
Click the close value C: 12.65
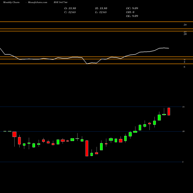coord(70,12)
